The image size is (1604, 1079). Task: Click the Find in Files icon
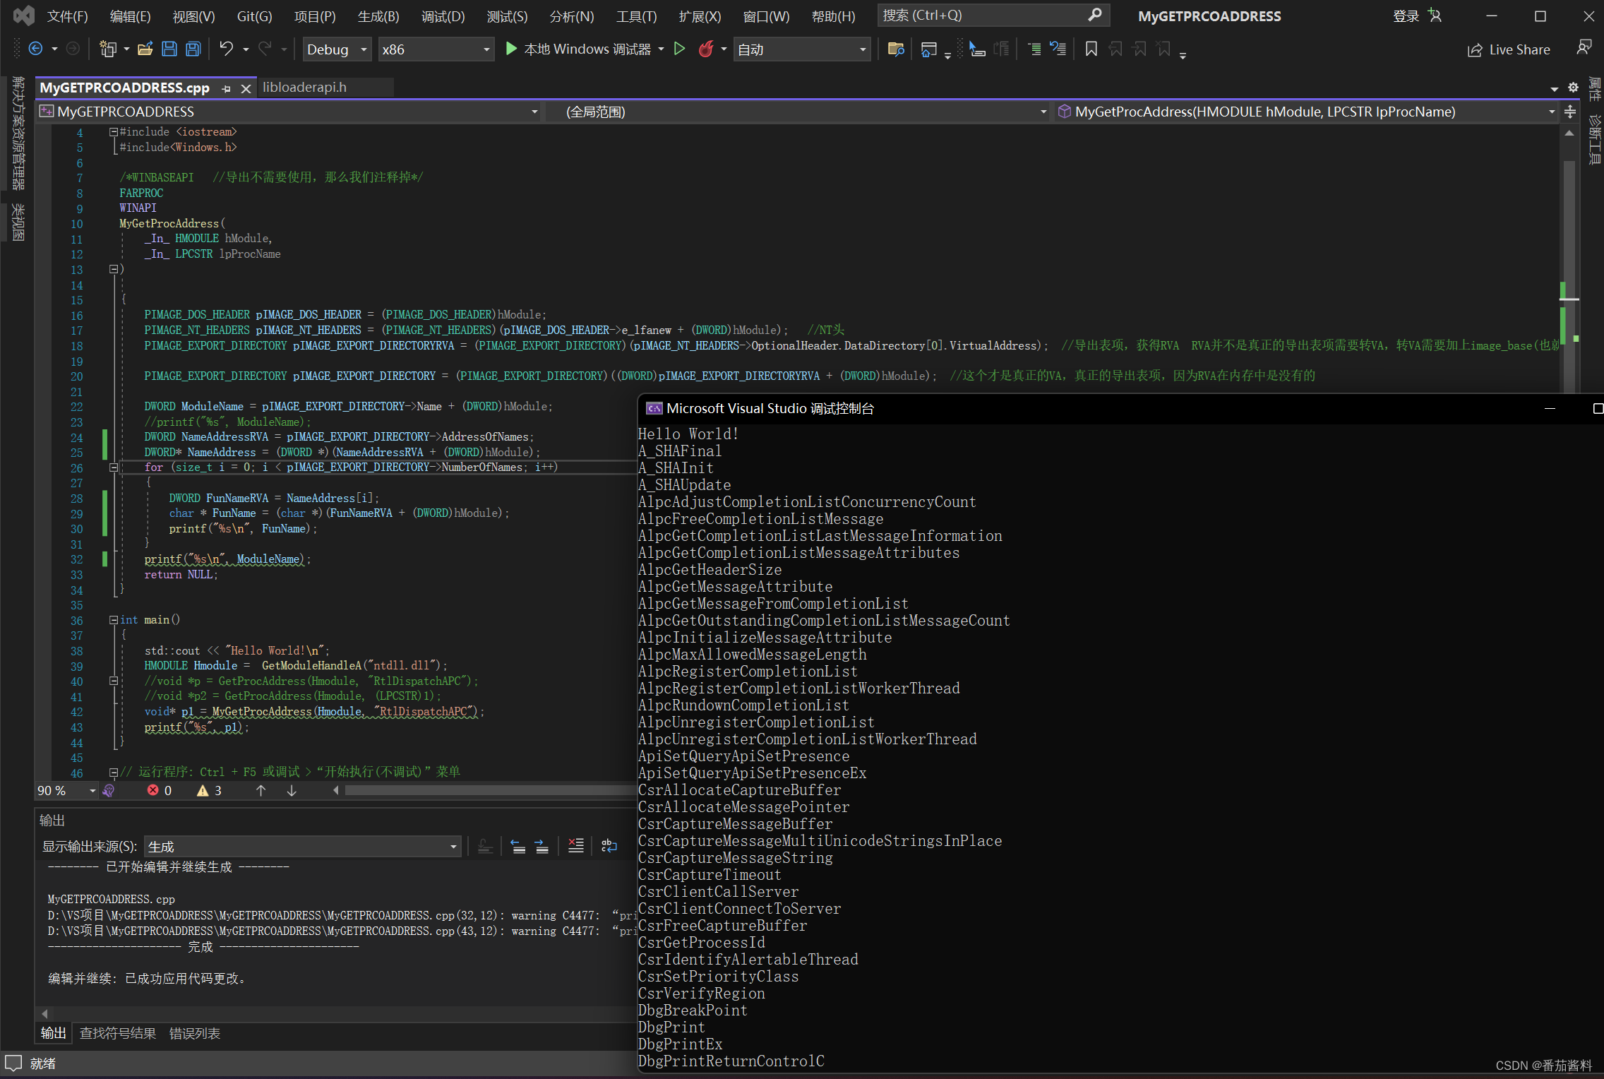[896, 49]
